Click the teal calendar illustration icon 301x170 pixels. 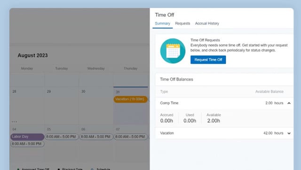173,51
